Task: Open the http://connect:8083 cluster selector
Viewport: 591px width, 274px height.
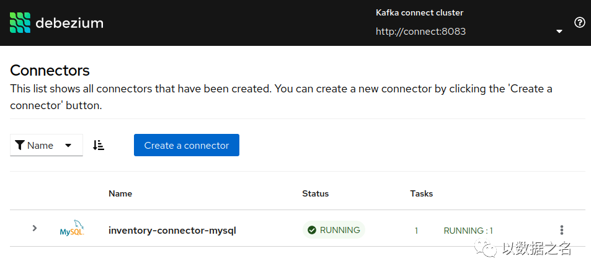Action: coord(420,31)
